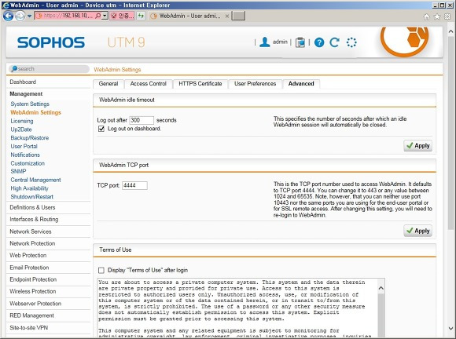The height and width of the screenshot is (339, 456).
Task: Toggle the Log out on dashboard checkbox
Action: point(101,129)
